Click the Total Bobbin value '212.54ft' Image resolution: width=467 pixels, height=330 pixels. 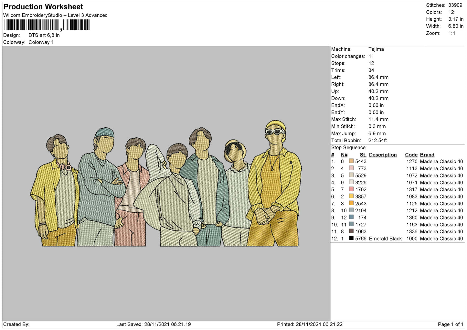click(377, 140)
